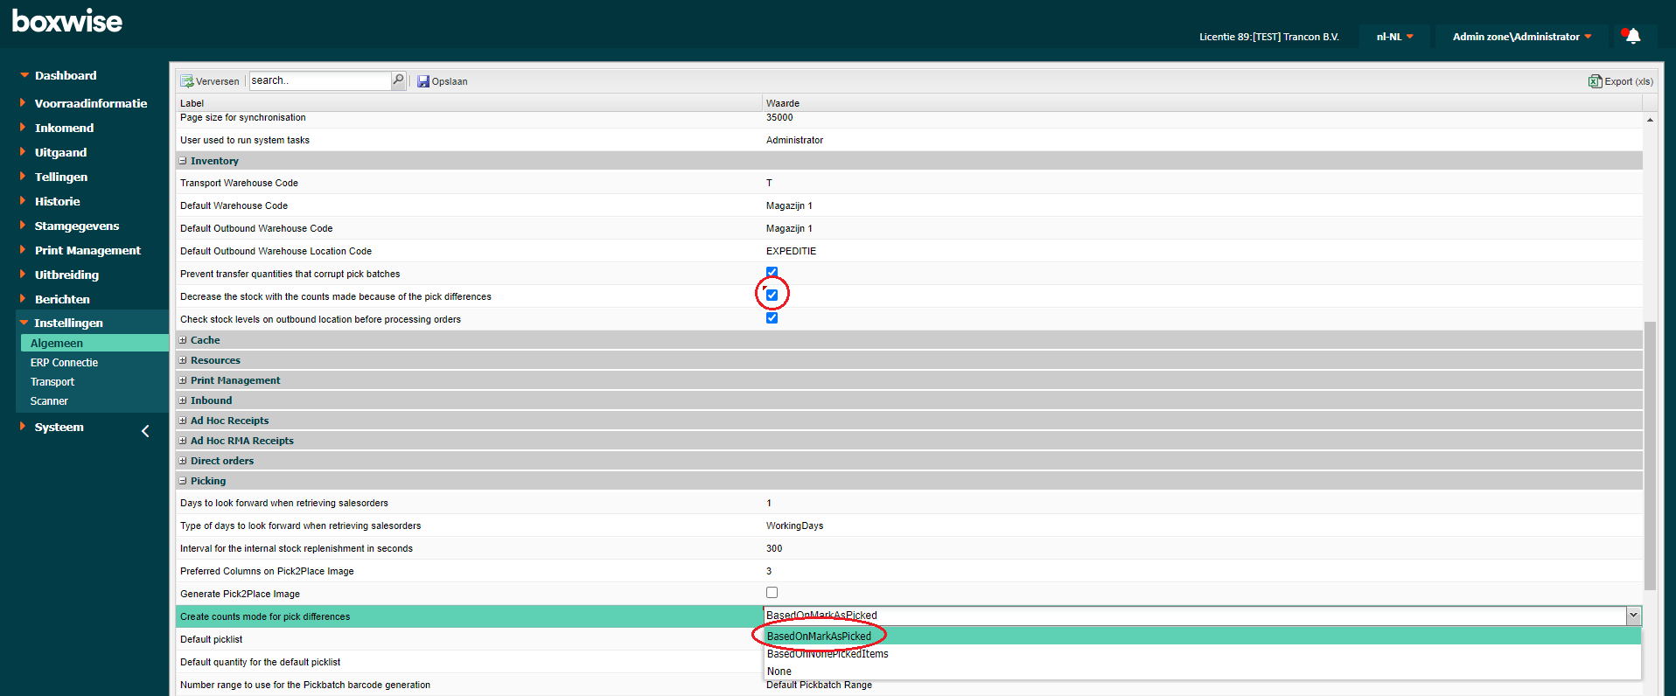This screenshot has width=1676, height=696.
Task: Open the Uitbreiding menu
Action: point(66,275)
